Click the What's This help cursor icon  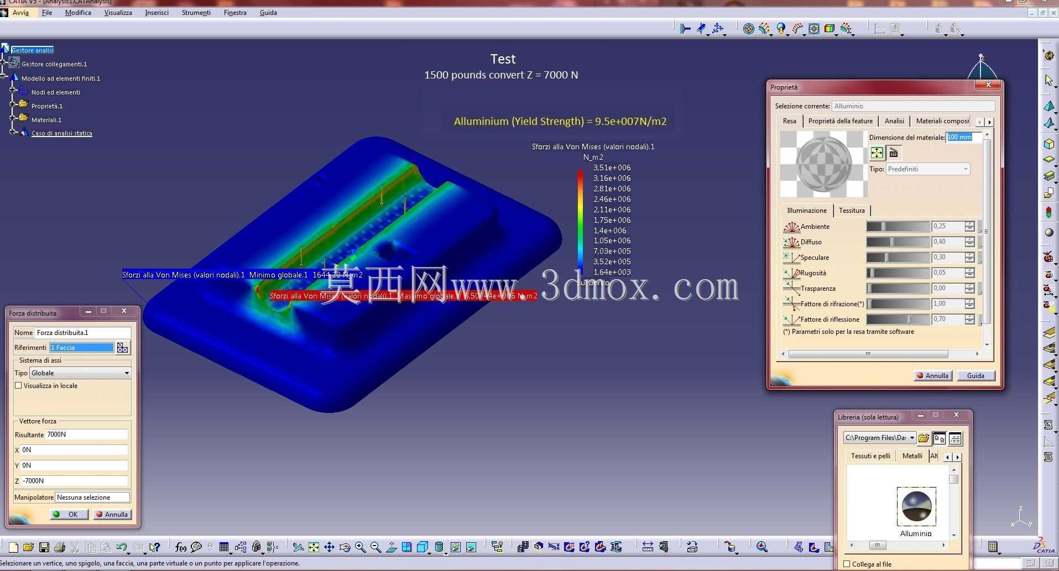tap(154, 547)
